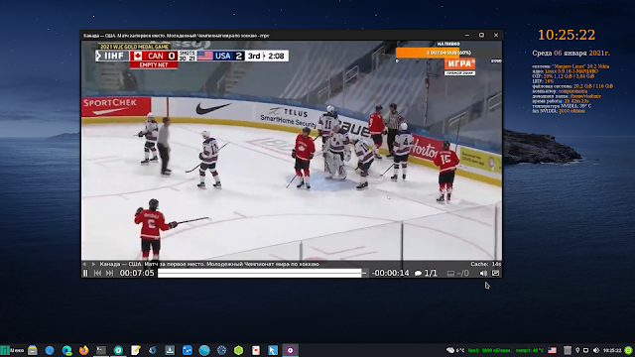This screenshot has height=357, width=635.
Task: Open the light blue round app icon
Action: [x=204, y=350]
